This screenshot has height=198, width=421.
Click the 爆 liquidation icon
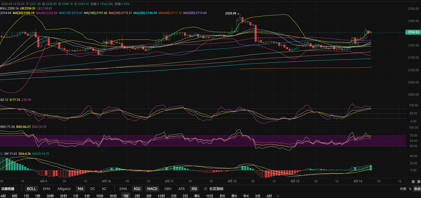[x=418, y=182]
